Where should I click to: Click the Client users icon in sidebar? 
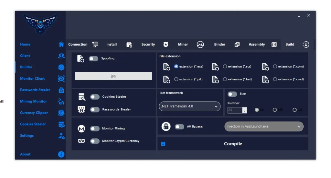[61, 56]
